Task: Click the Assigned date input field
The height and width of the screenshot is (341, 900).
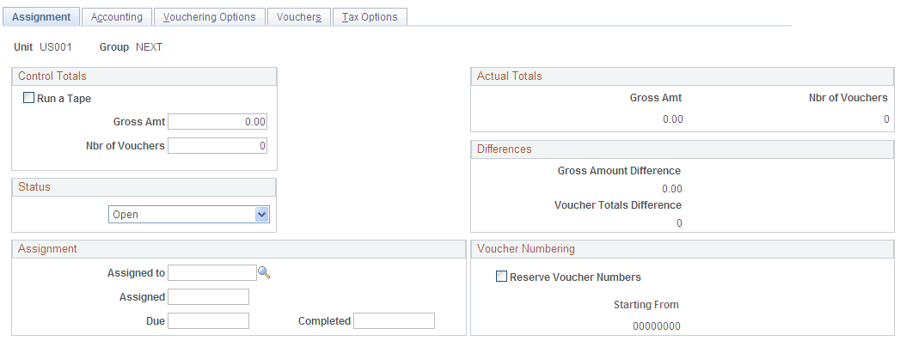Action: pyautogui.click(x=208, y=297)
